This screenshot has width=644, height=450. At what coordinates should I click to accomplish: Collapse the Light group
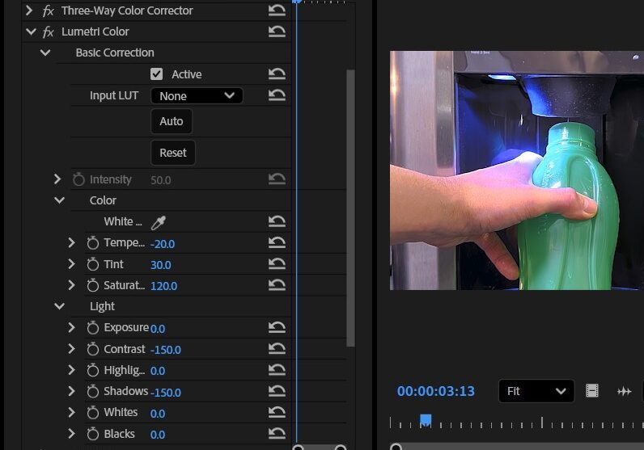coord(60,306)
